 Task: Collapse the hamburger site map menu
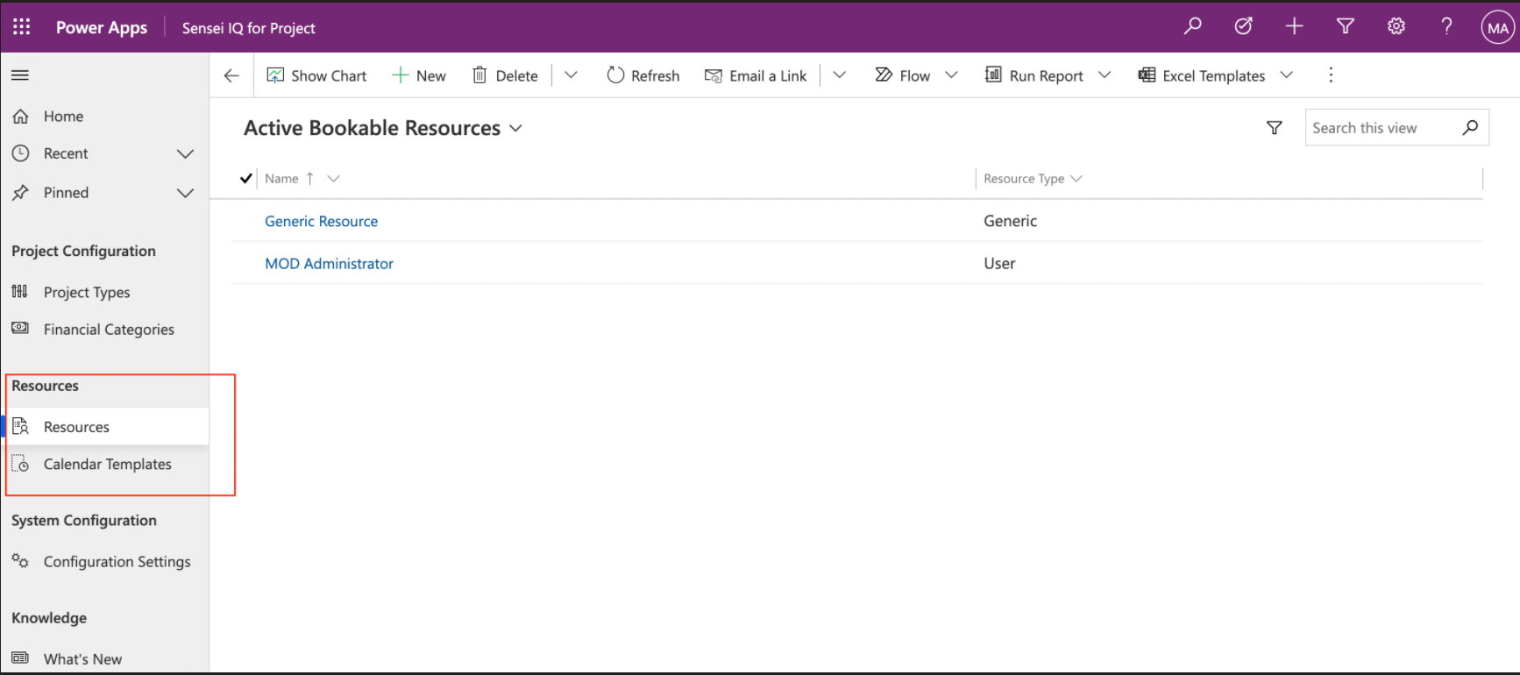pos(20,75)
